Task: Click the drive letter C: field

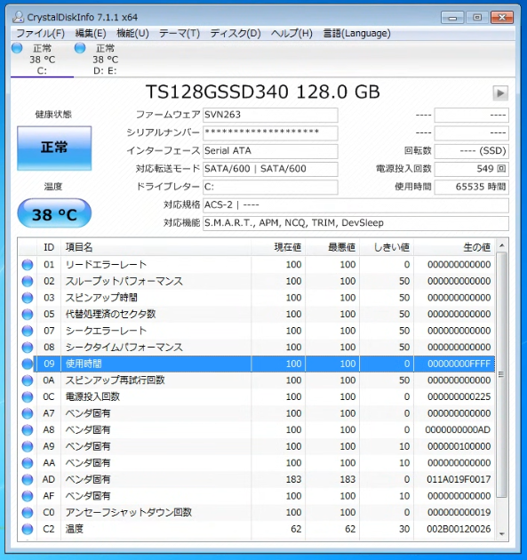Action: pyautogui.click(x=270, y=187)
